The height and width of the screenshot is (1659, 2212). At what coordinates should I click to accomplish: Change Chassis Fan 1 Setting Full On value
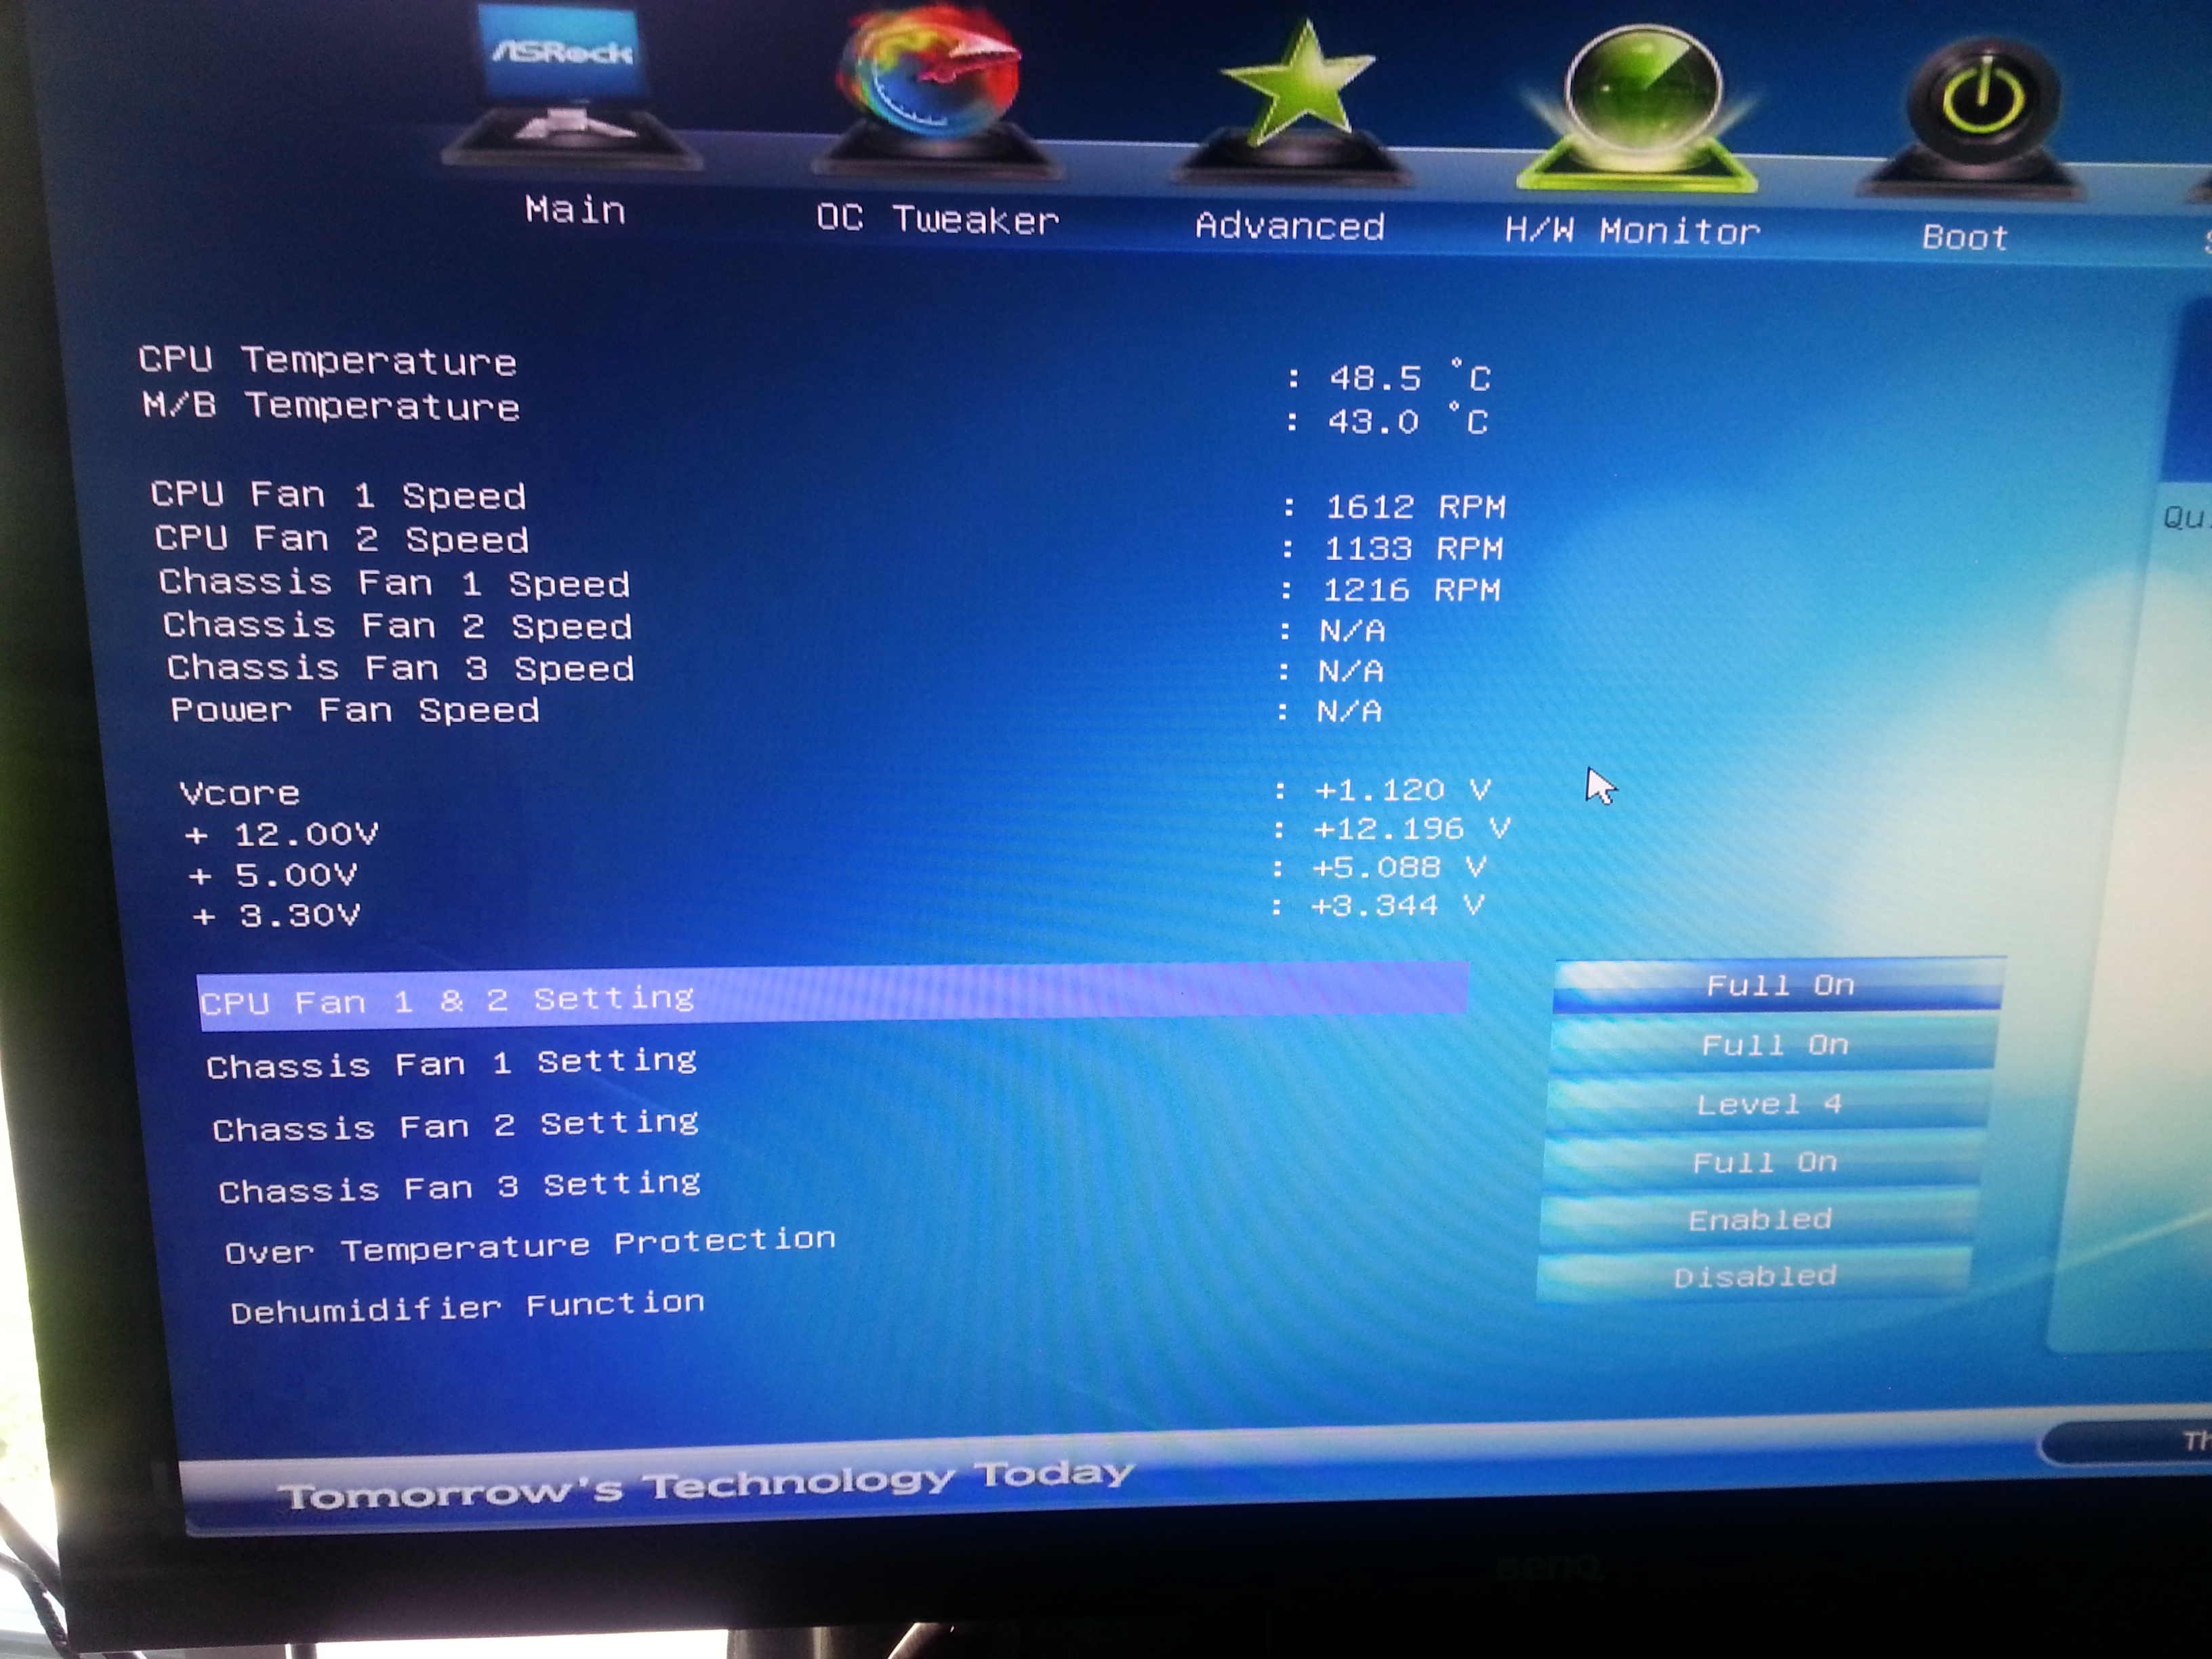coord(1774,1046)
